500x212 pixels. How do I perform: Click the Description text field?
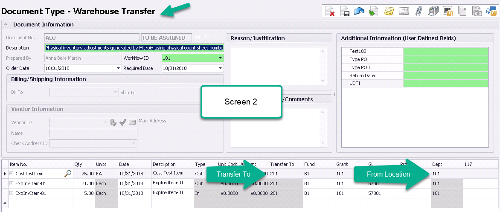[x=134, y=48]
